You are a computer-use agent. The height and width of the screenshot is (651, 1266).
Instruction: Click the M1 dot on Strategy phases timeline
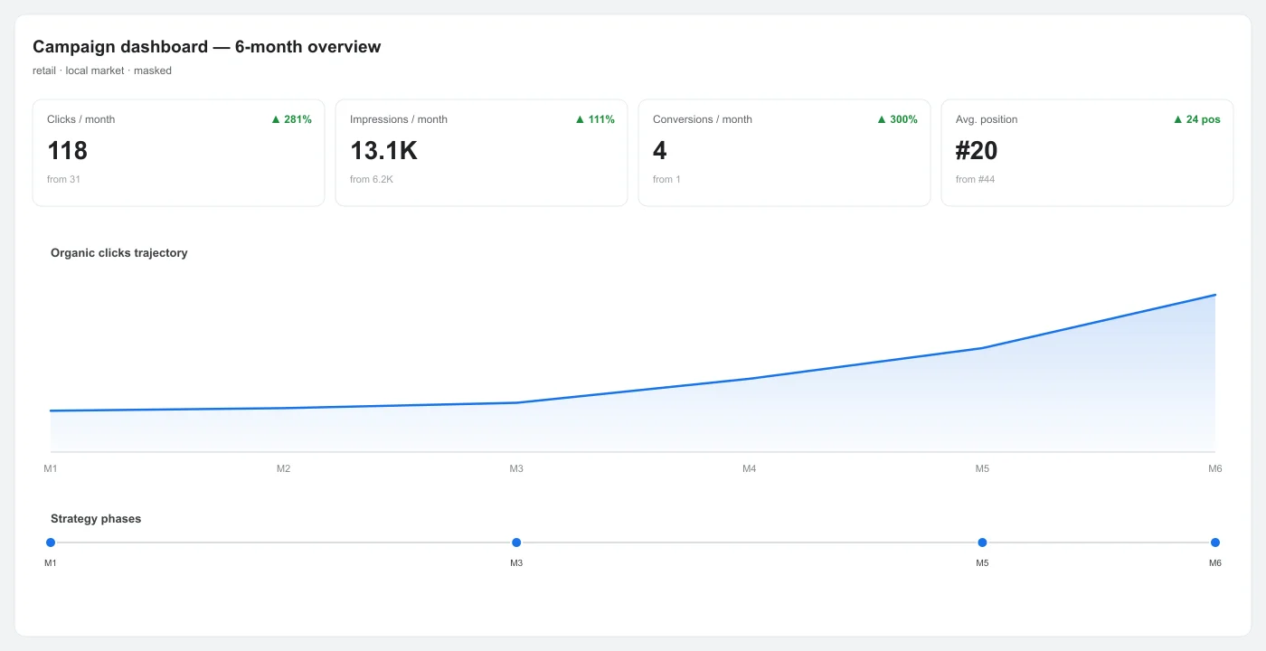coord(51,542)
